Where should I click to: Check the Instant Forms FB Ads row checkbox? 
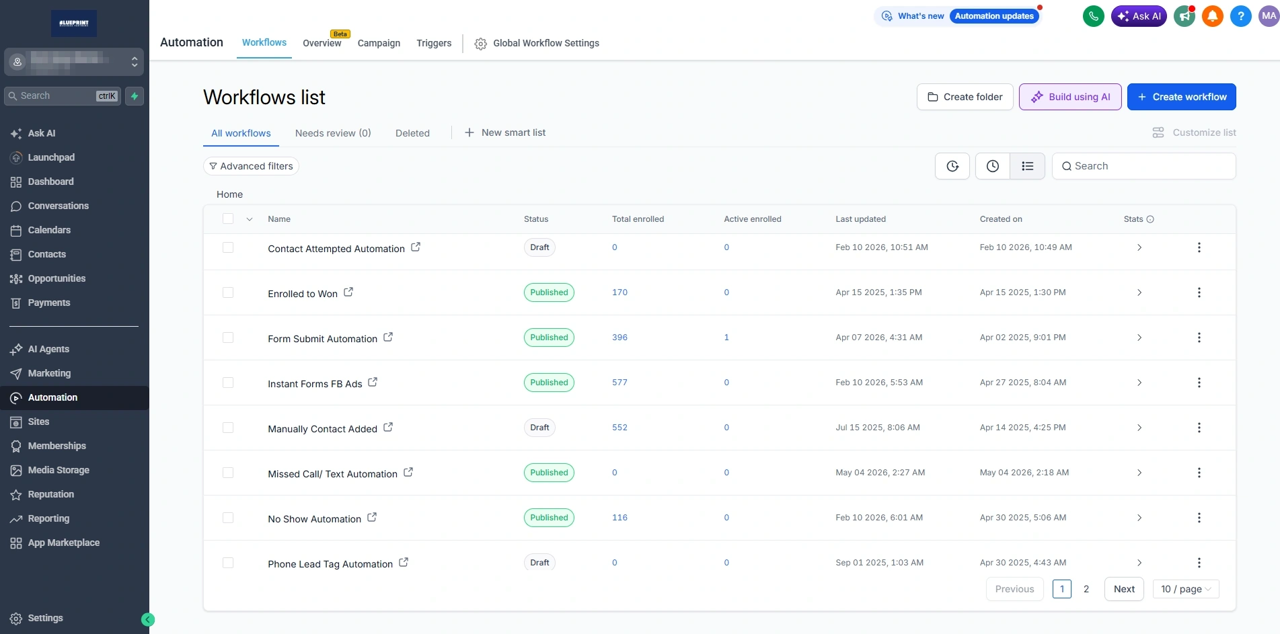(228, 383)
